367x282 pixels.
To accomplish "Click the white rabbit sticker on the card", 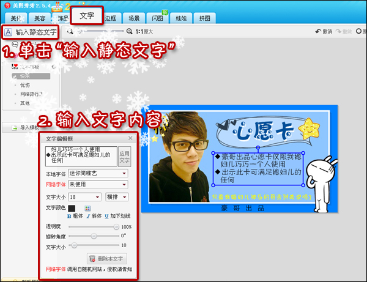I will pos(321,184).
